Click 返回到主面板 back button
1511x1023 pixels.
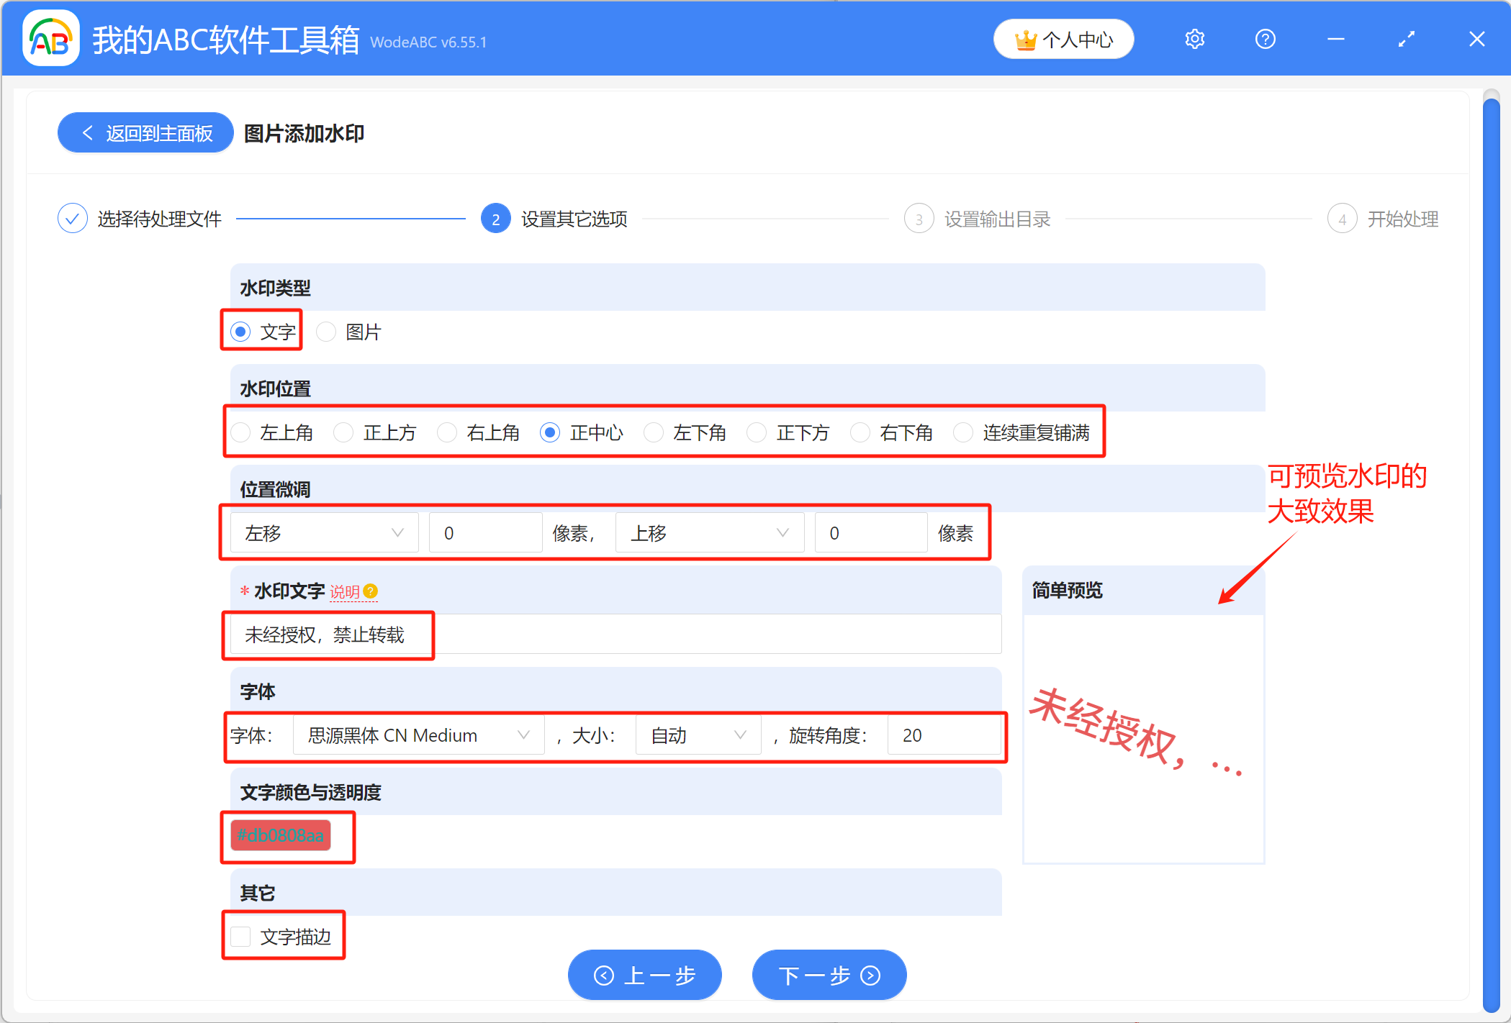146,133
